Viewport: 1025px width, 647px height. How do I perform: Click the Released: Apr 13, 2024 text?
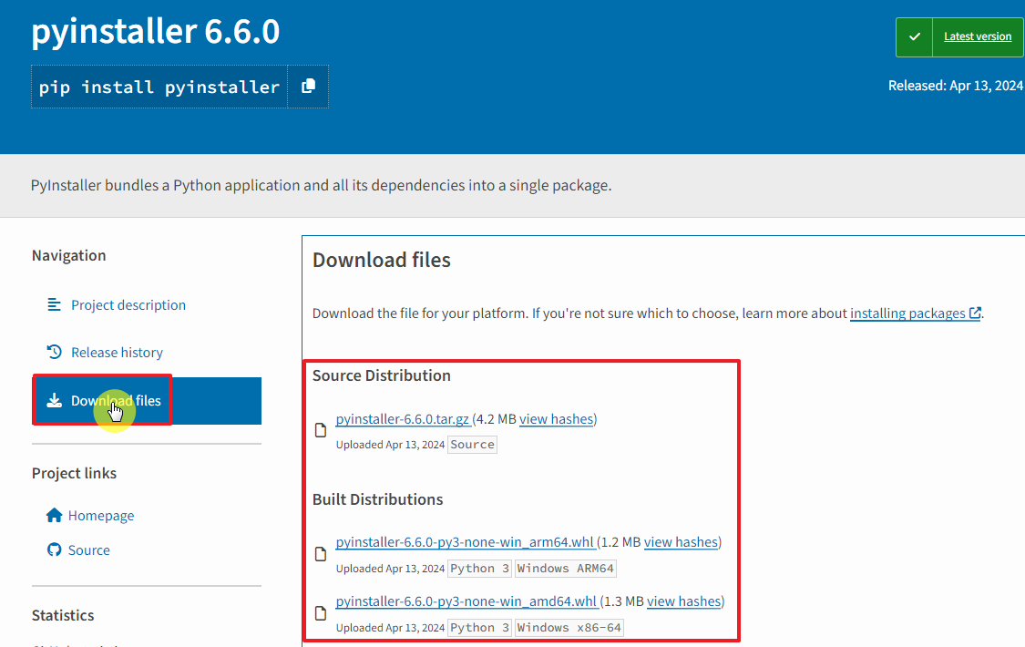955,86
